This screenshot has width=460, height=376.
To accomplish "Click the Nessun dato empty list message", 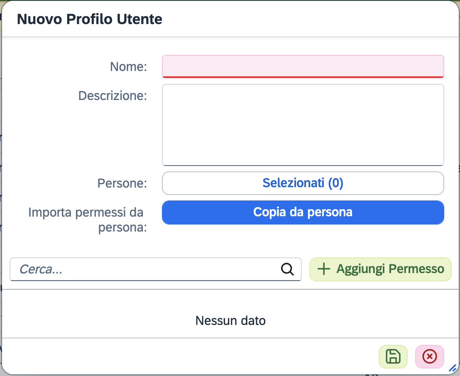I will point(230,320).
